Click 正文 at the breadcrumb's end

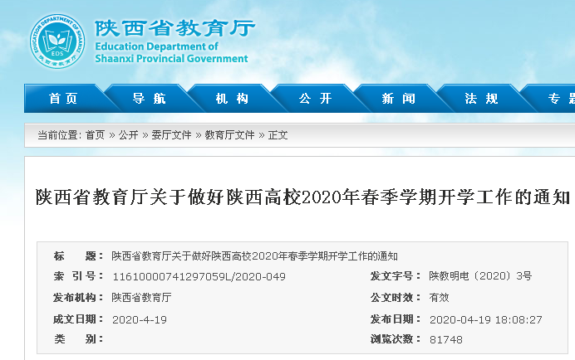click(278, 135)
